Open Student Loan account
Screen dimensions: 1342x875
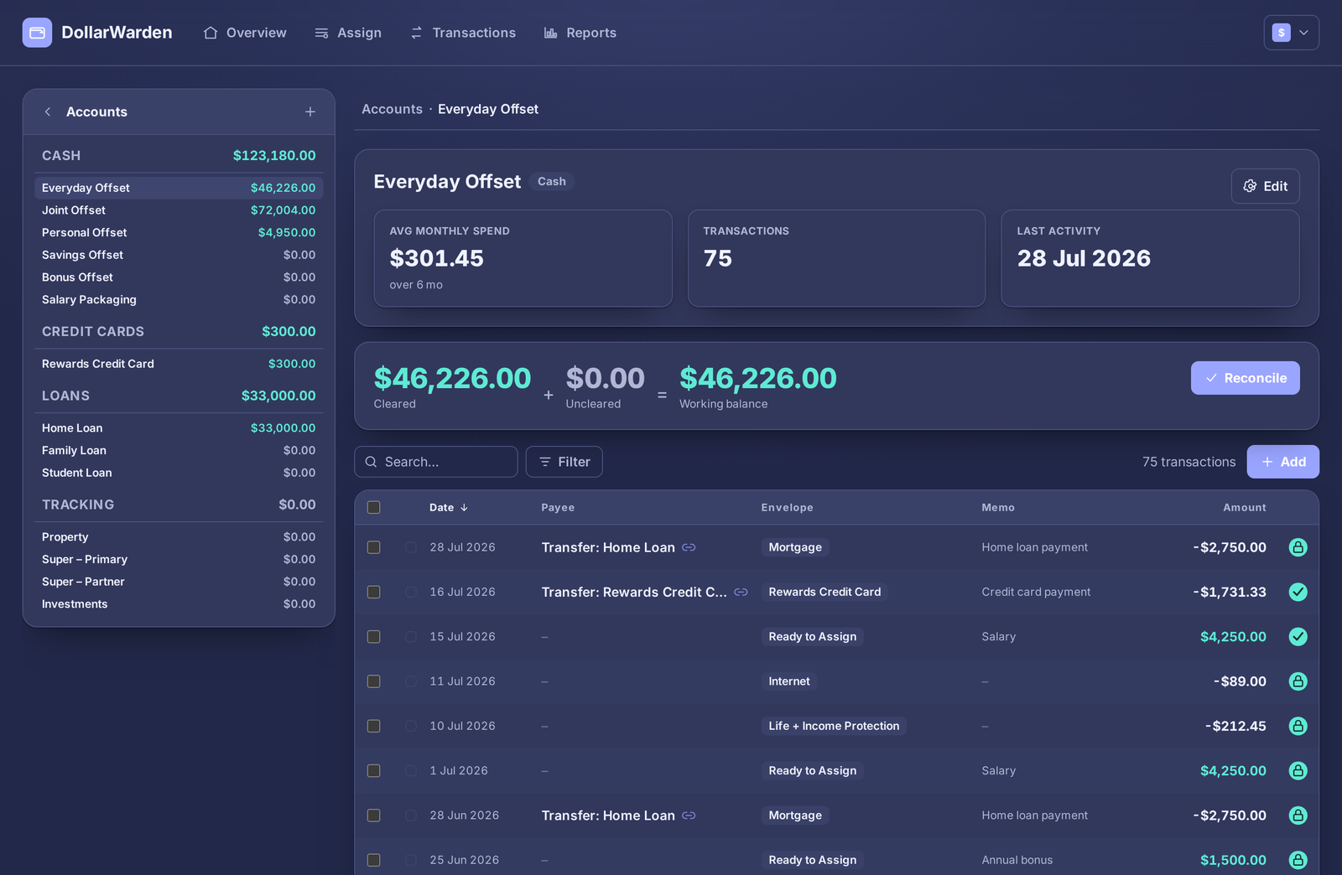[179, 473]
